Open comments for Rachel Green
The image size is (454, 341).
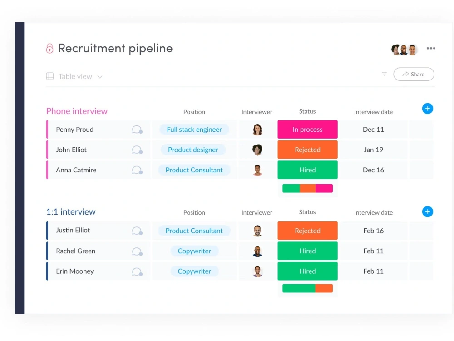(x=137, y=251)
